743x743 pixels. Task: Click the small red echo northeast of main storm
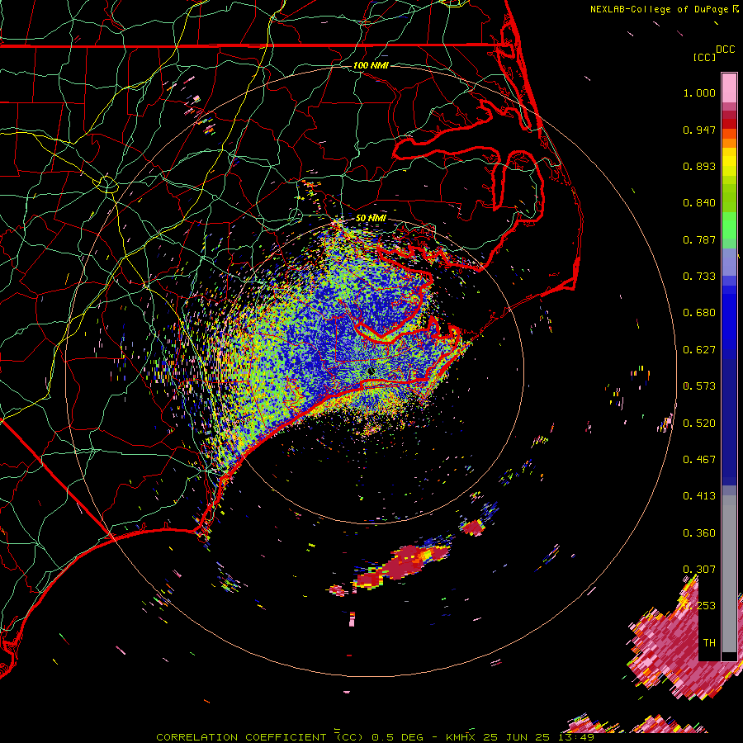(x=472, y=528)
